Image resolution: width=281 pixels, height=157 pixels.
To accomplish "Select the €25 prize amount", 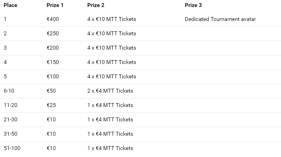I will click(51, 105).
